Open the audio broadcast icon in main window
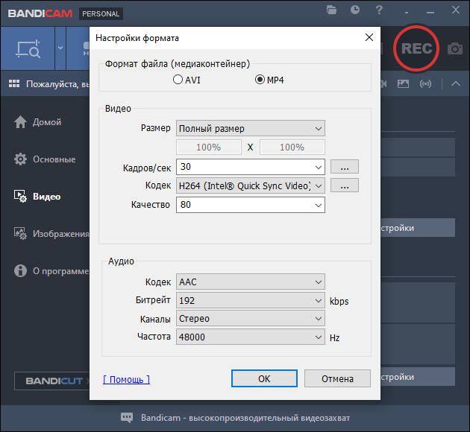Screen dimensions: 470x432 [x=425, y=83]
